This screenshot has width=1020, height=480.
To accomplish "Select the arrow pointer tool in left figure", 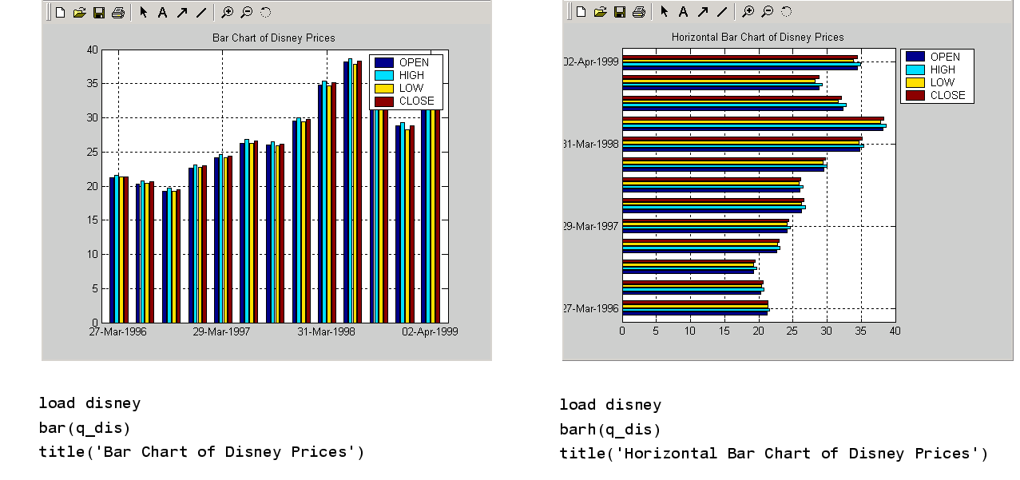I will (x=144, y=12).
